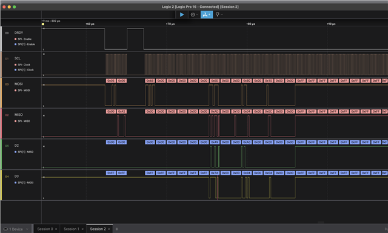Image resolution: width=388 pixels, height=233 pixels.
Task: Click the SPI [1] - Clock analyzer label
Action: (25, 70)
